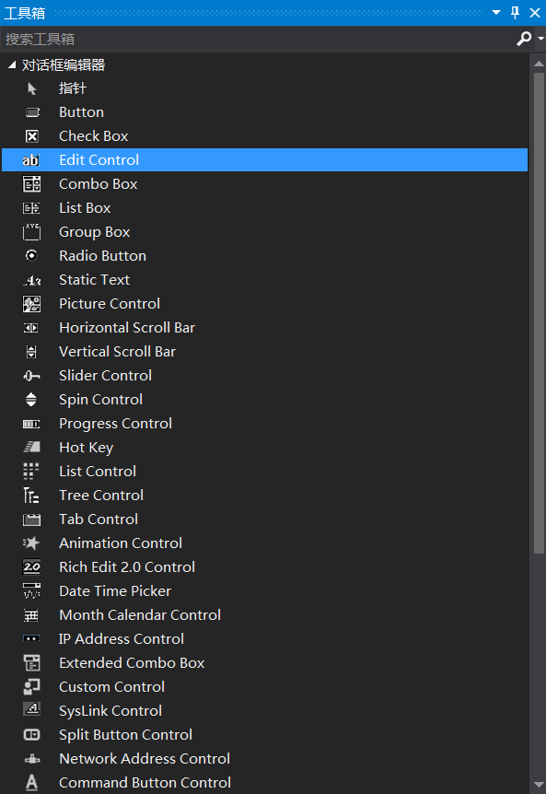The width and height of the screenshot is (546, 794).
Task: Open the search options dropdown arrow
Action: coord(541,39)
